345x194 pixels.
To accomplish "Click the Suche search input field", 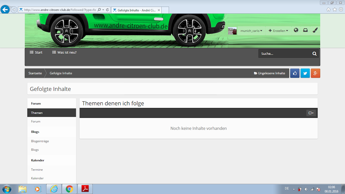I will pyautogui.click(x=285, y=54).
